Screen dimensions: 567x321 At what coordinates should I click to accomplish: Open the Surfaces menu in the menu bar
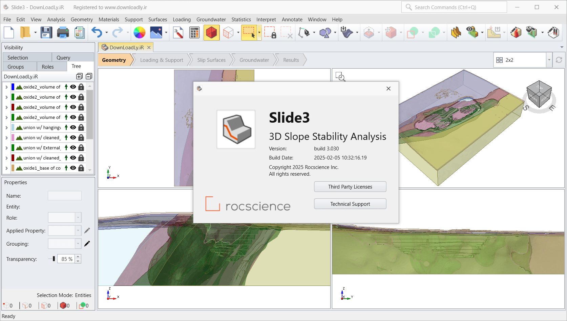point(158,20)
